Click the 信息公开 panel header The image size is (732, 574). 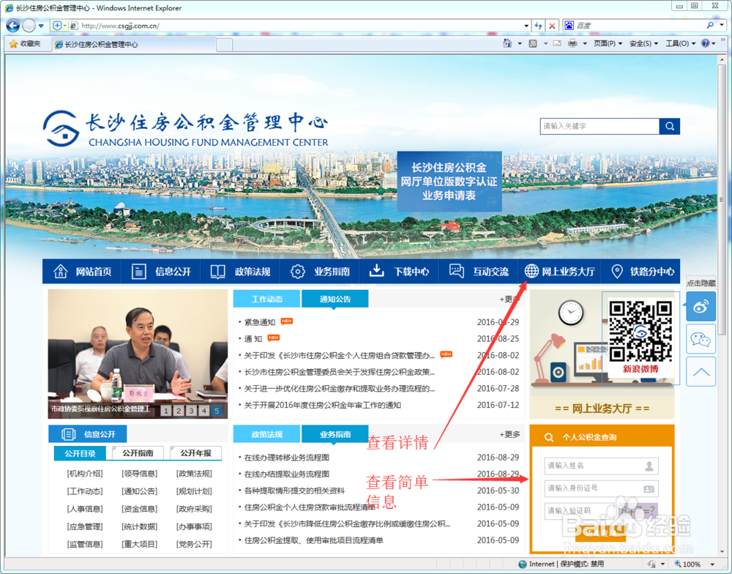click(x=88, y=434)
